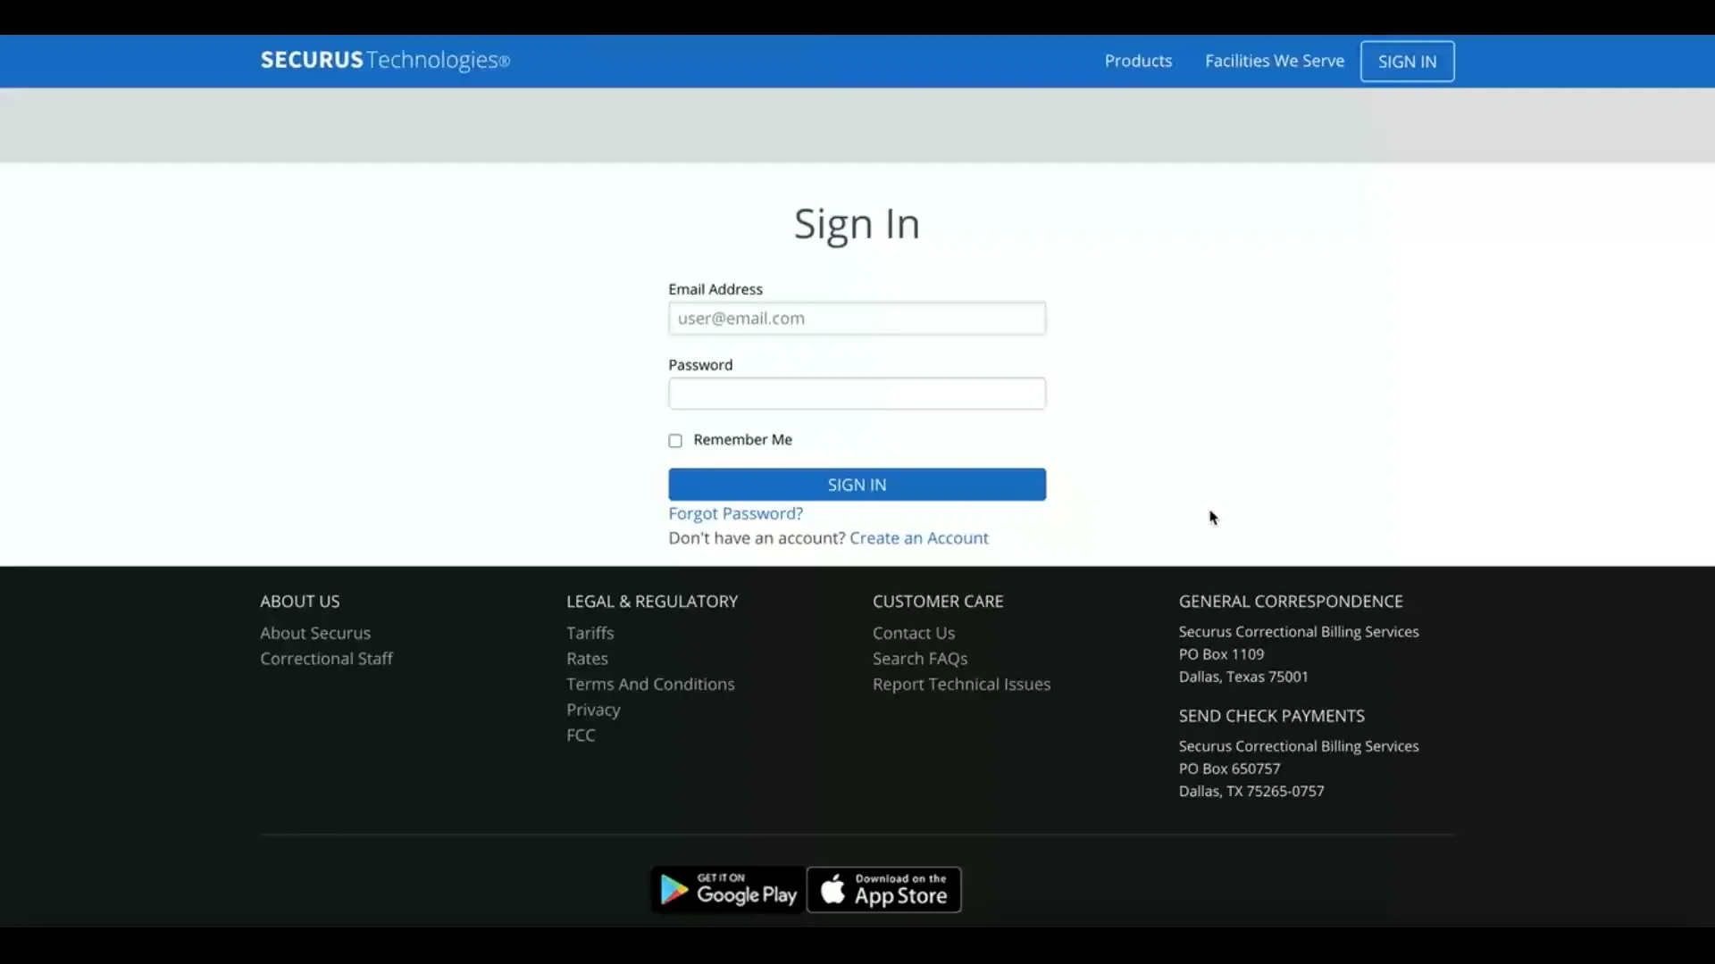Click Contact Us under Customer Care
The height and width of the screenshot is (964, 1715).
tap(914, 633)
